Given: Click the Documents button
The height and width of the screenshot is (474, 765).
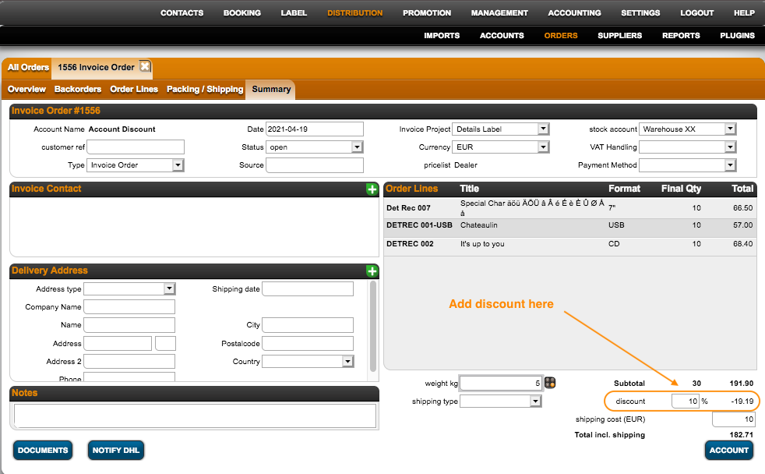Looking at the screenshot, I should [43, 450].
